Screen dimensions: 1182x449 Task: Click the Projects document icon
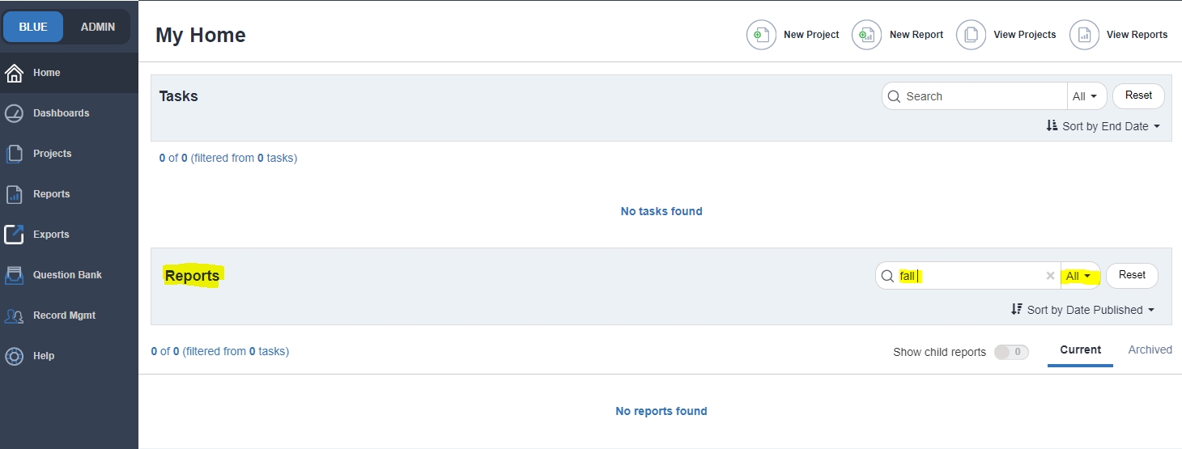tap(14, 154)
